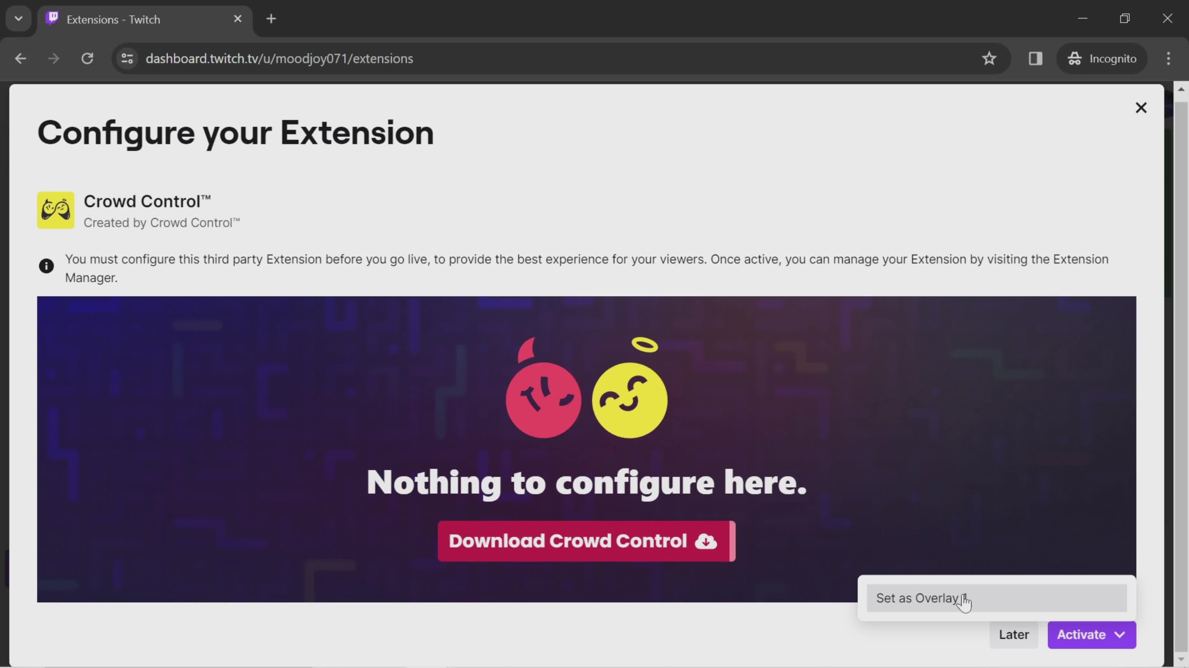Open a new browser tab
Viewport: 1189px width, 668px height.
[272, 19]
